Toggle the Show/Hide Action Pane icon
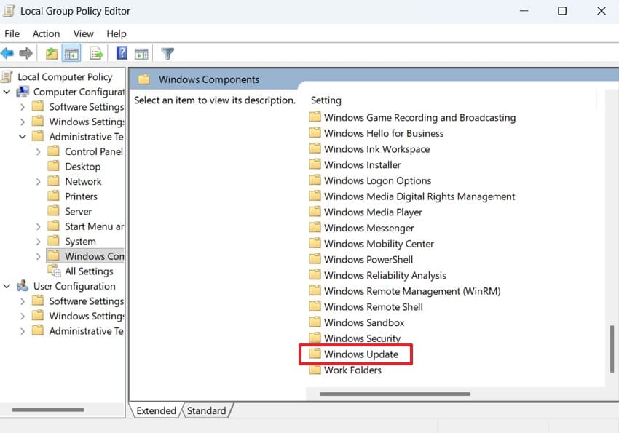The height and width of the screenshot is (433, 619). [141, 54]
